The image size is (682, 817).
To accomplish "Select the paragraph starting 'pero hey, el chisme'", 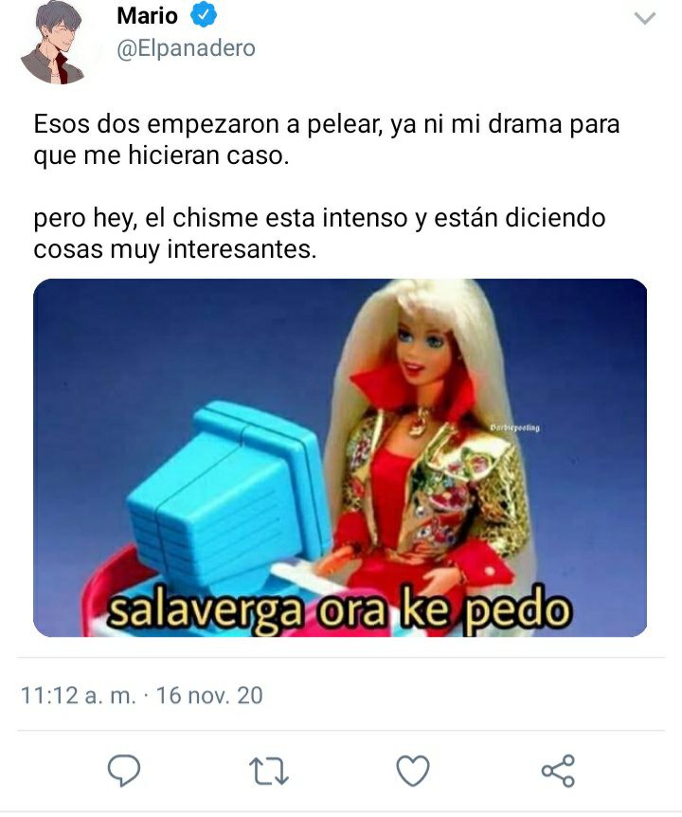I will tap(319, 233).
